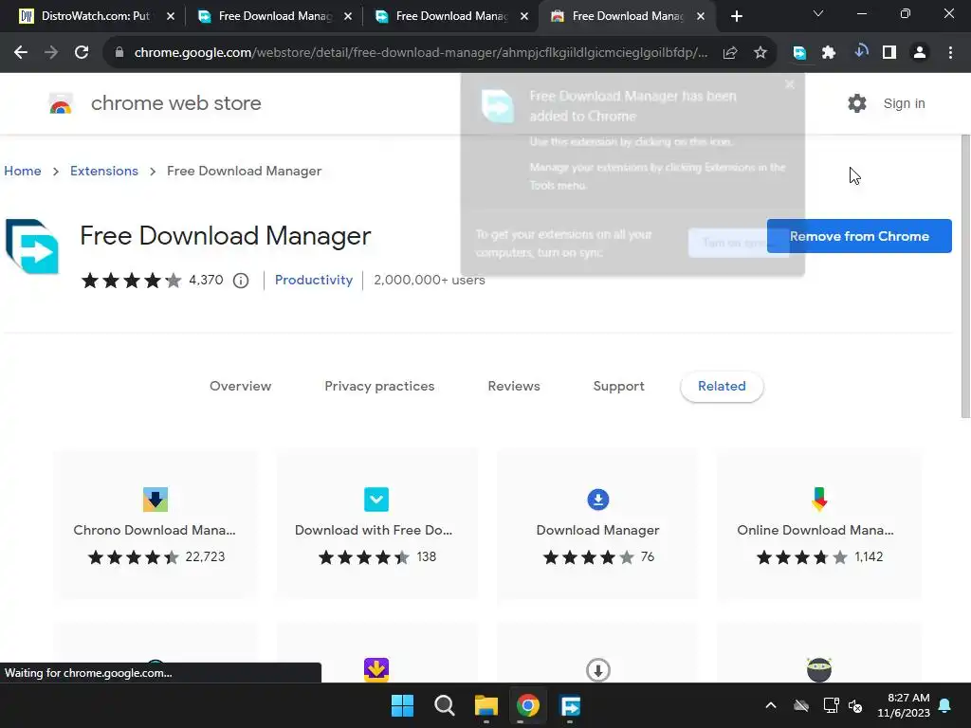Click the page vertical scrollbar
Image resolution: width=971 pixels, height=728 pixels.
[965, 276]
